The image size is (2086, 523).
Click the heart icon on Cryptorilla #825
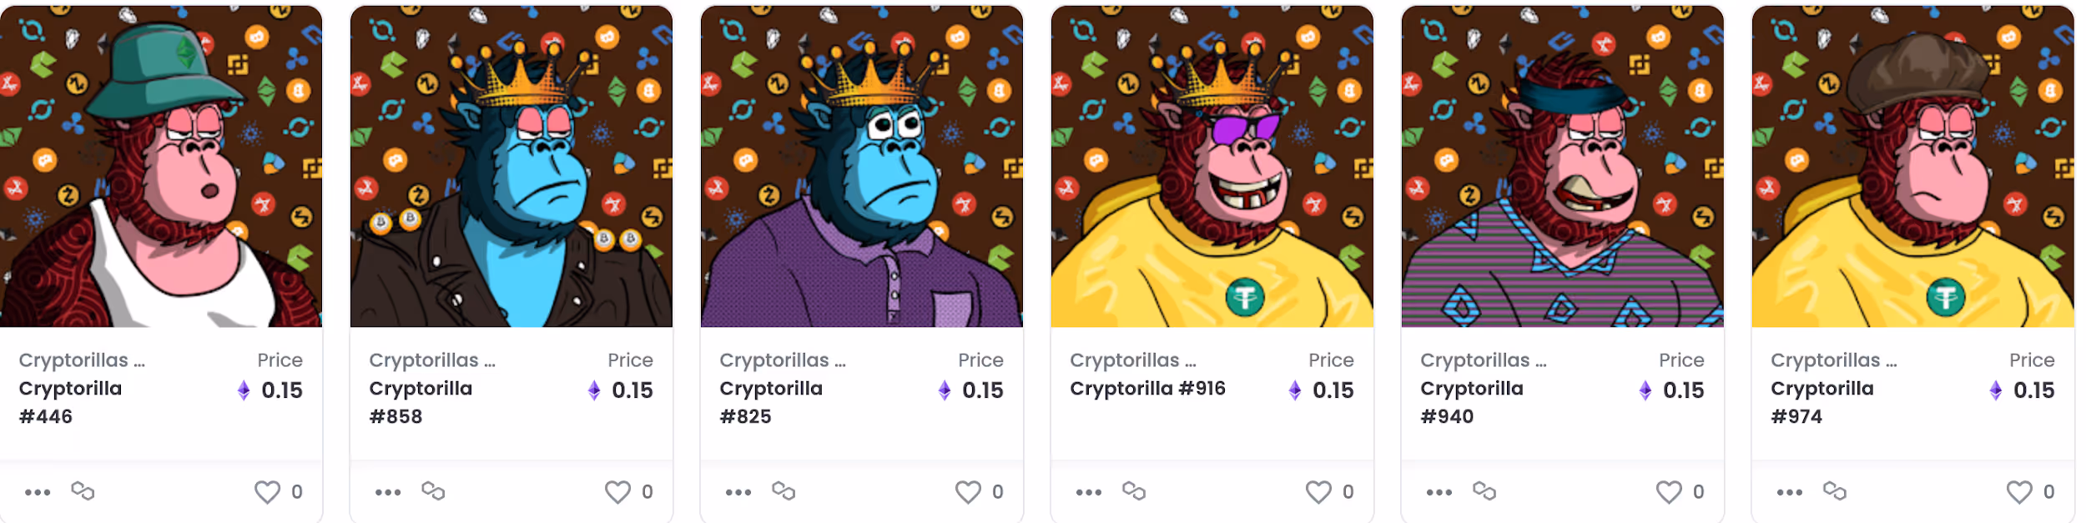pos(968,492)
